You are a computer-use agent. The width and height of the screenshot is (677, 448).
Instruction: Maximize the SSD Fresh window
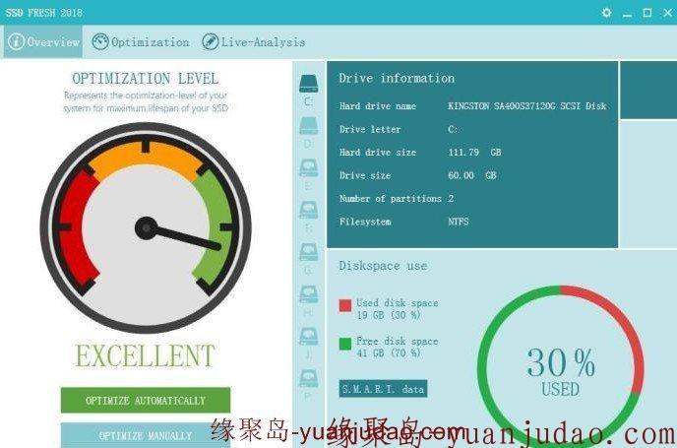(646, 13)
